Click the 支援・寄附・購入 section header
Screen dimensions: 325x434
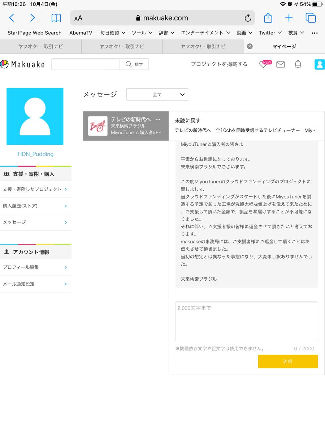pos(35,174)
